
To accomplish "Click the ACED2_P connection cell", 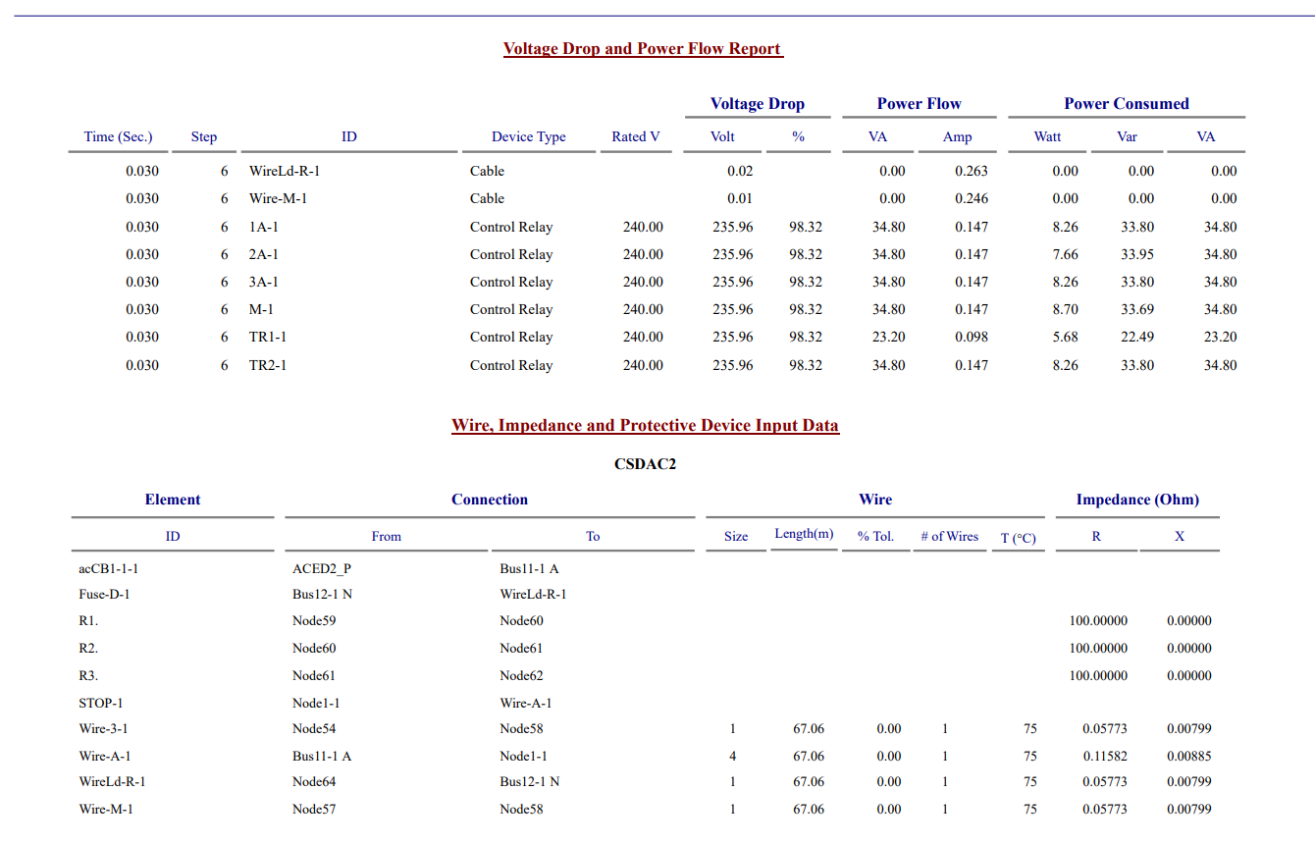I will pos(321,568).
